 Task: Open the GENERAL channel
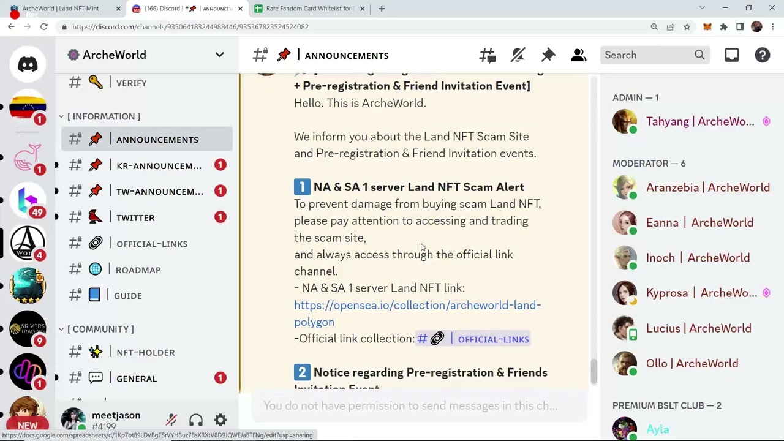[x=147, y=379]
